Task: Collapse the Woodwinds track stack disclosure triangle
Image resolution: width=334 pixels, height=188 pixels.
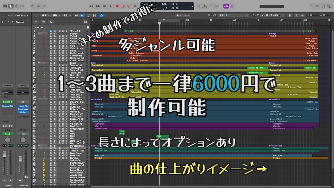Action: coord(39,99)
